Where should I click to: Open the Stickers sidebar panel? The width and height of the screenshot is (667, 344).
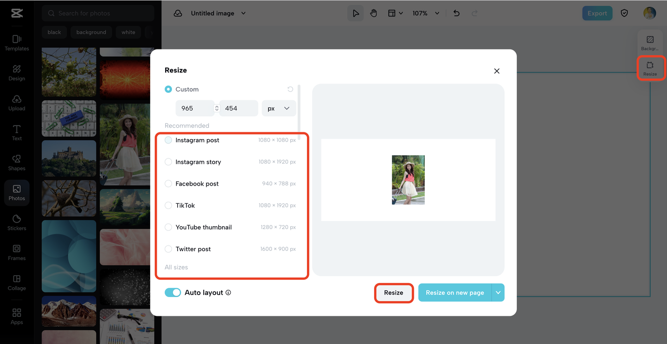(x=17, y=223)
